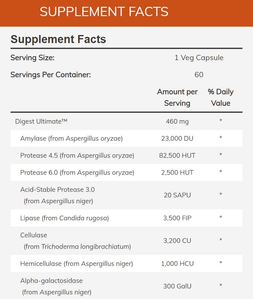Select the Protease 6.0 ingredient name

(x=77, y=172)
